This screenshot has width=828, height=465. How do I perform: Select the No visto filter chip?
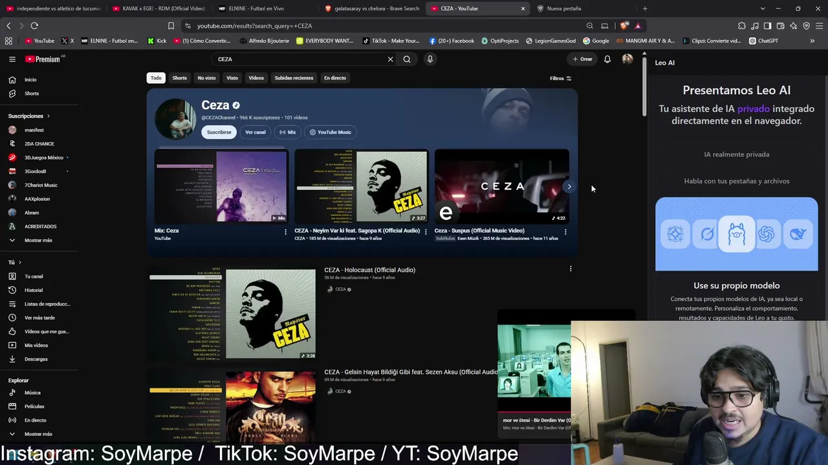[206, 78]
